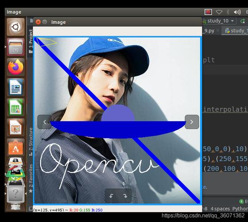Click the rerun icon beside study_10

pyautogui.click(x=243, y=21)
